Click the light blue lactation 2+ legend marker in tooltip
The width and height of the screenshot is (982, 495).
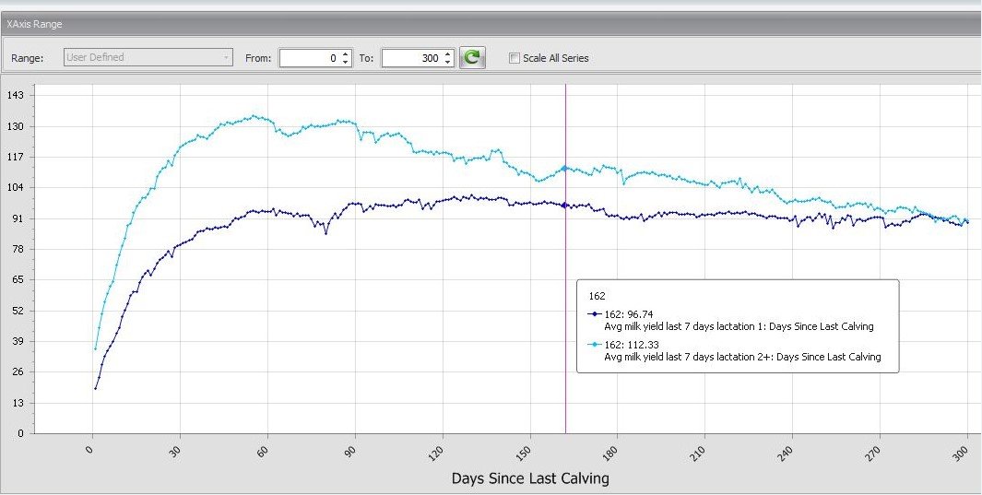pos(596,345)
